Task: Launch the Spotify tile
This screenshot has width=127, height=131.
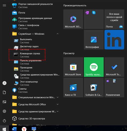Action: [94, 67]
